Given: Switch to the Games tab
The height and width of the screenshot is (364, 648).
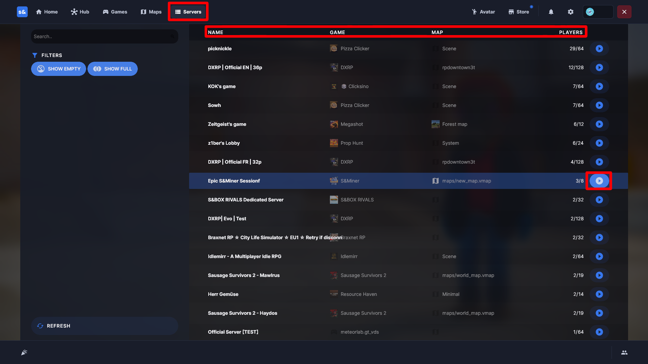Looking at the screenshot, I should [x=115, y=12].
